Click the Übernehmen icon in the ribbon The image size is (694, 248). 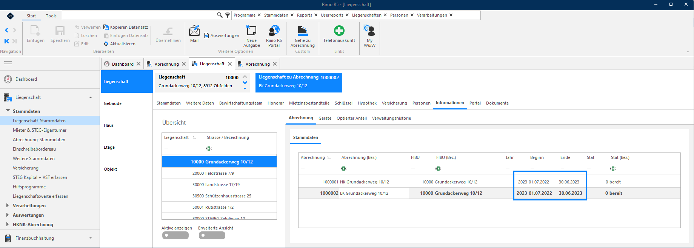(168, 31)
